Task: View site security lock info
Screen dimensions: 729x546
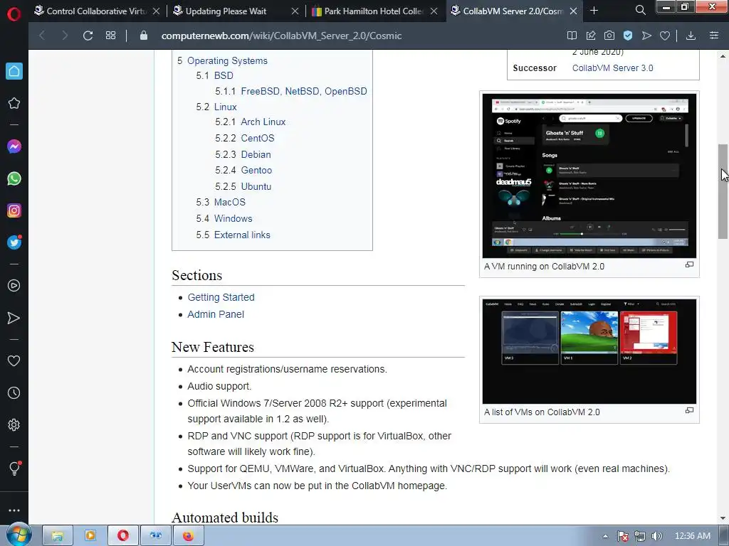Action: click(x=144, y=36)
